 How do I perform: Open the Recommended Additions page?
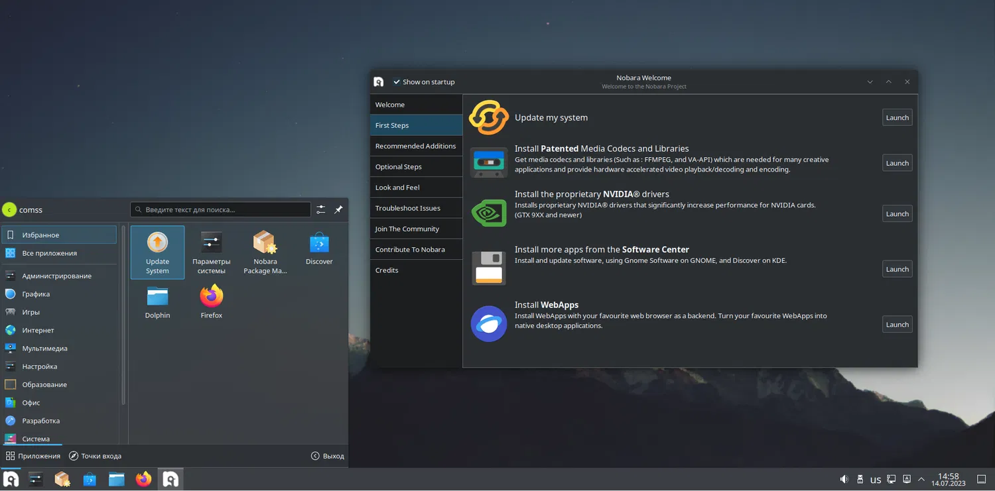click(x=416, y=146)
